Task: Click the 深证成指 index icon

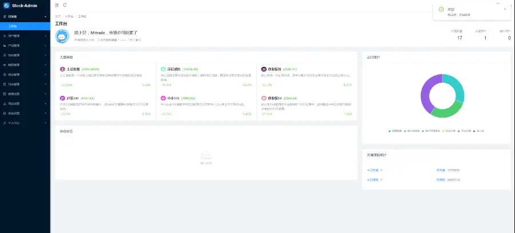Action: [x=163, y=69]
